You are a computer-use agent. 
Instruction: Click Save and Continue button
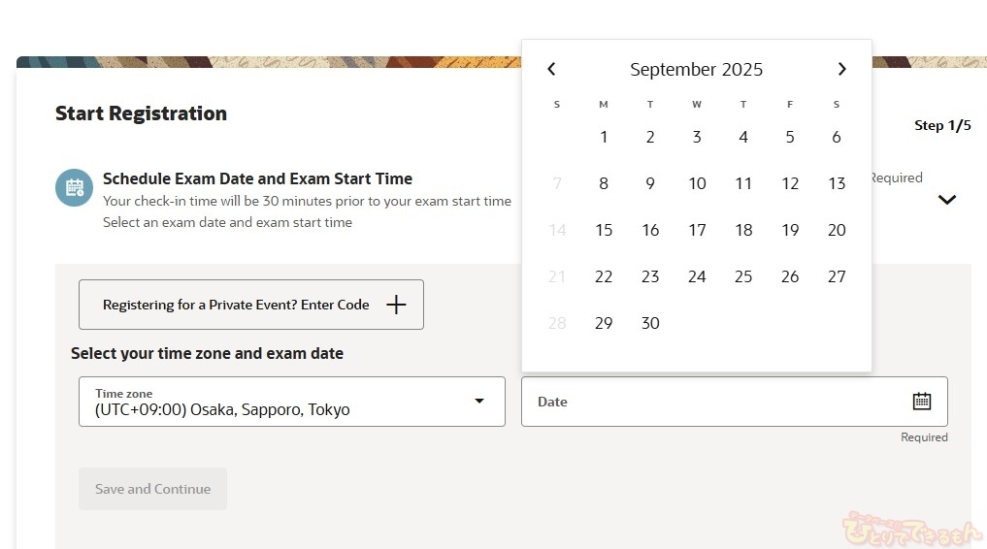tap(153, 489)
